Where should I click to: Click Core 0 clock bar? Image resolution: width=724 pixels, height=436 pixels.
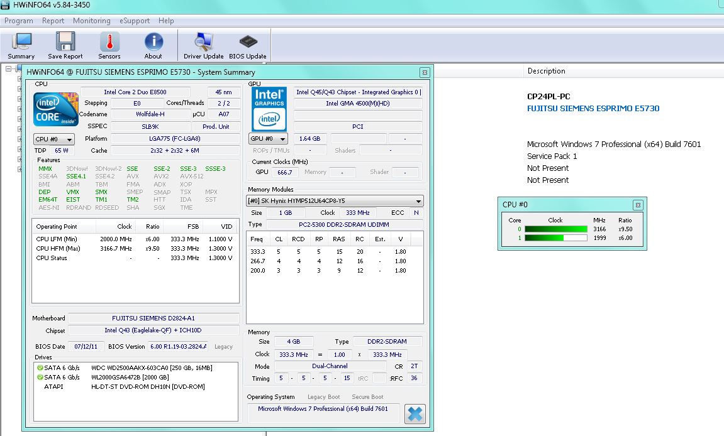(x=556, y=229)
